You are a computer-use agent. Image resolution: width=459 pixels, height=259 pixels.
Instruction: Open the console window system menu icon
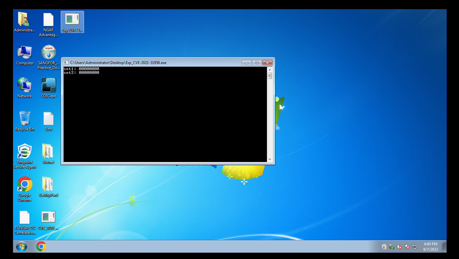click(66, 63)
